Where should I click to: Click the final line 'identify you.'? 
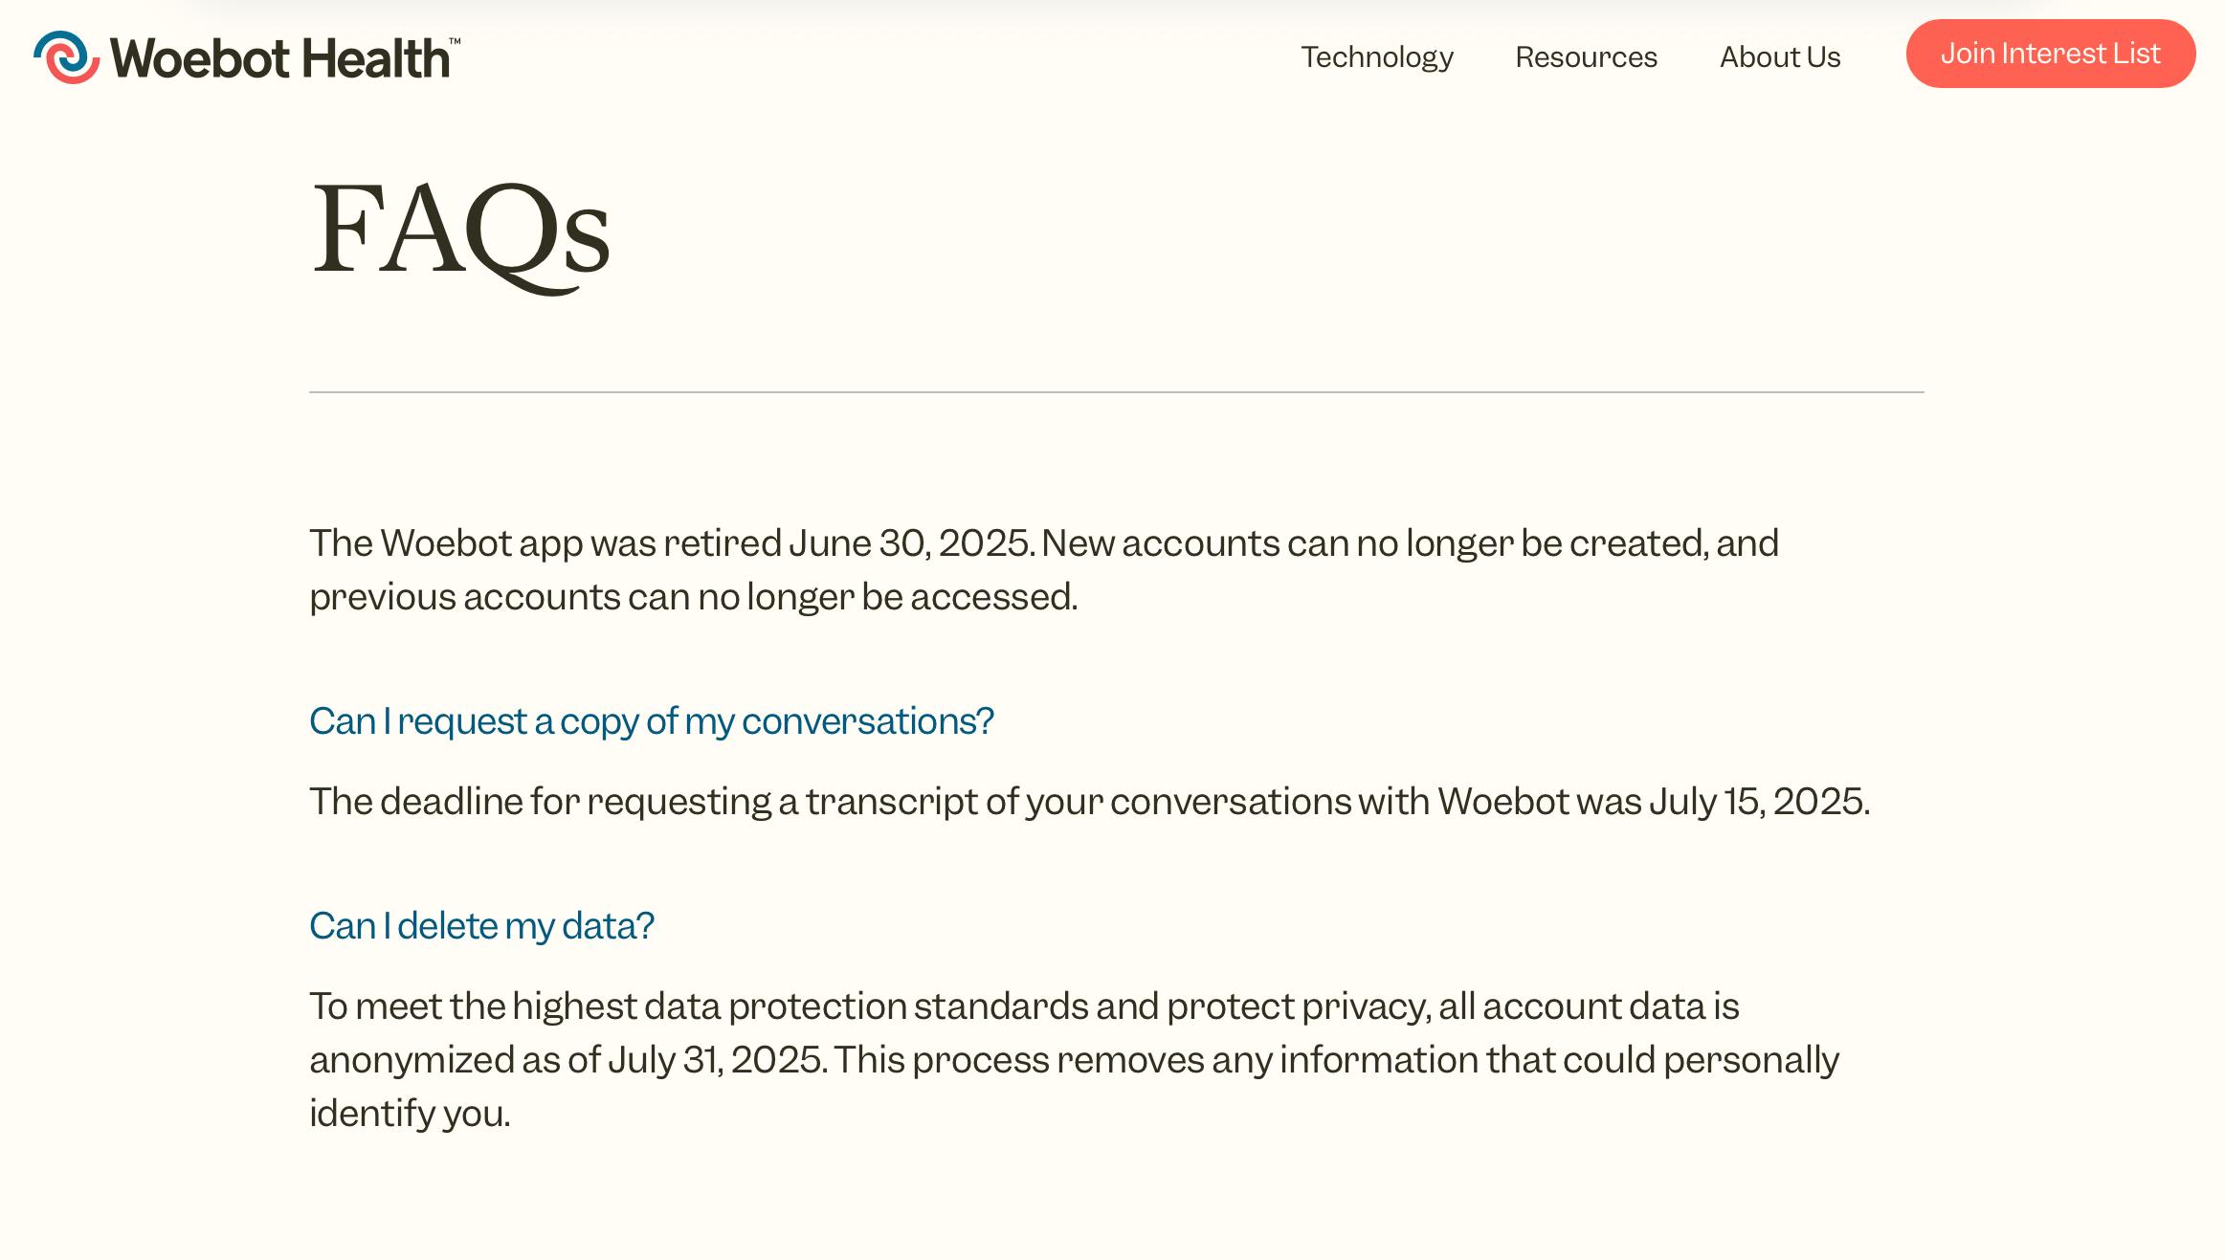pos(410,1114)
